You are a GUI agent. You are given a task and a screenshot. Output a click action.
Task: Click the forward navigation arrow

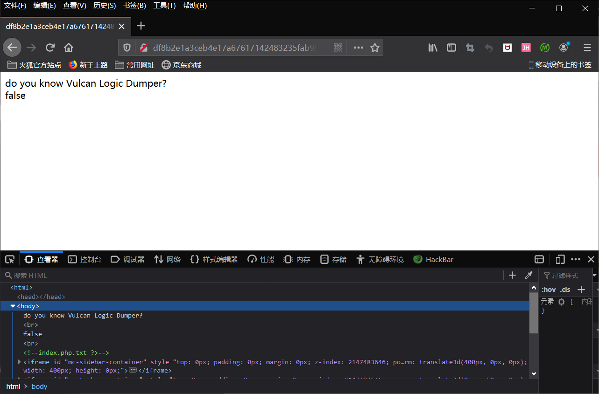(x=31, y=48)
